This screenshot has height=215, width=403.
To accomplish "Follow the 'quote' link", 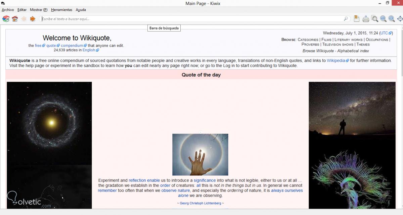I will point(51,46).
